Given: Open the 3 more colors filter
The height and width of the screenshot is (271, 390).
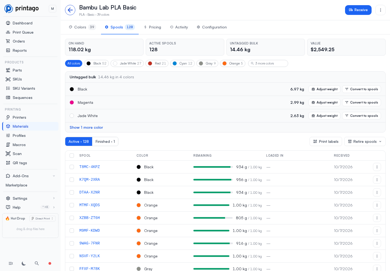Looking at the screenshot, I should click(x=268, y=63).
